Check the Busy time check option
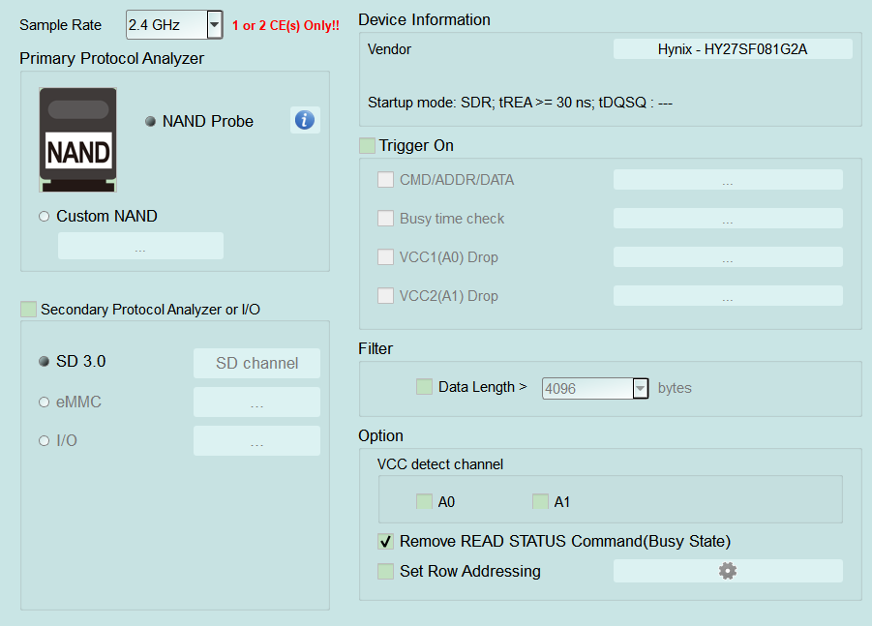 tap(385, 218)
